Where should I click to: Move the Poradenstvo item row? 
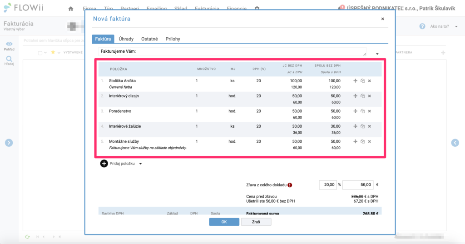click(x=355, y=111)
